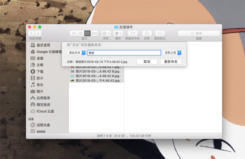The image size is (245, 159).
Task: Open 下载 (Downloads) in the sidebar
Action: [x=40, y=71]
